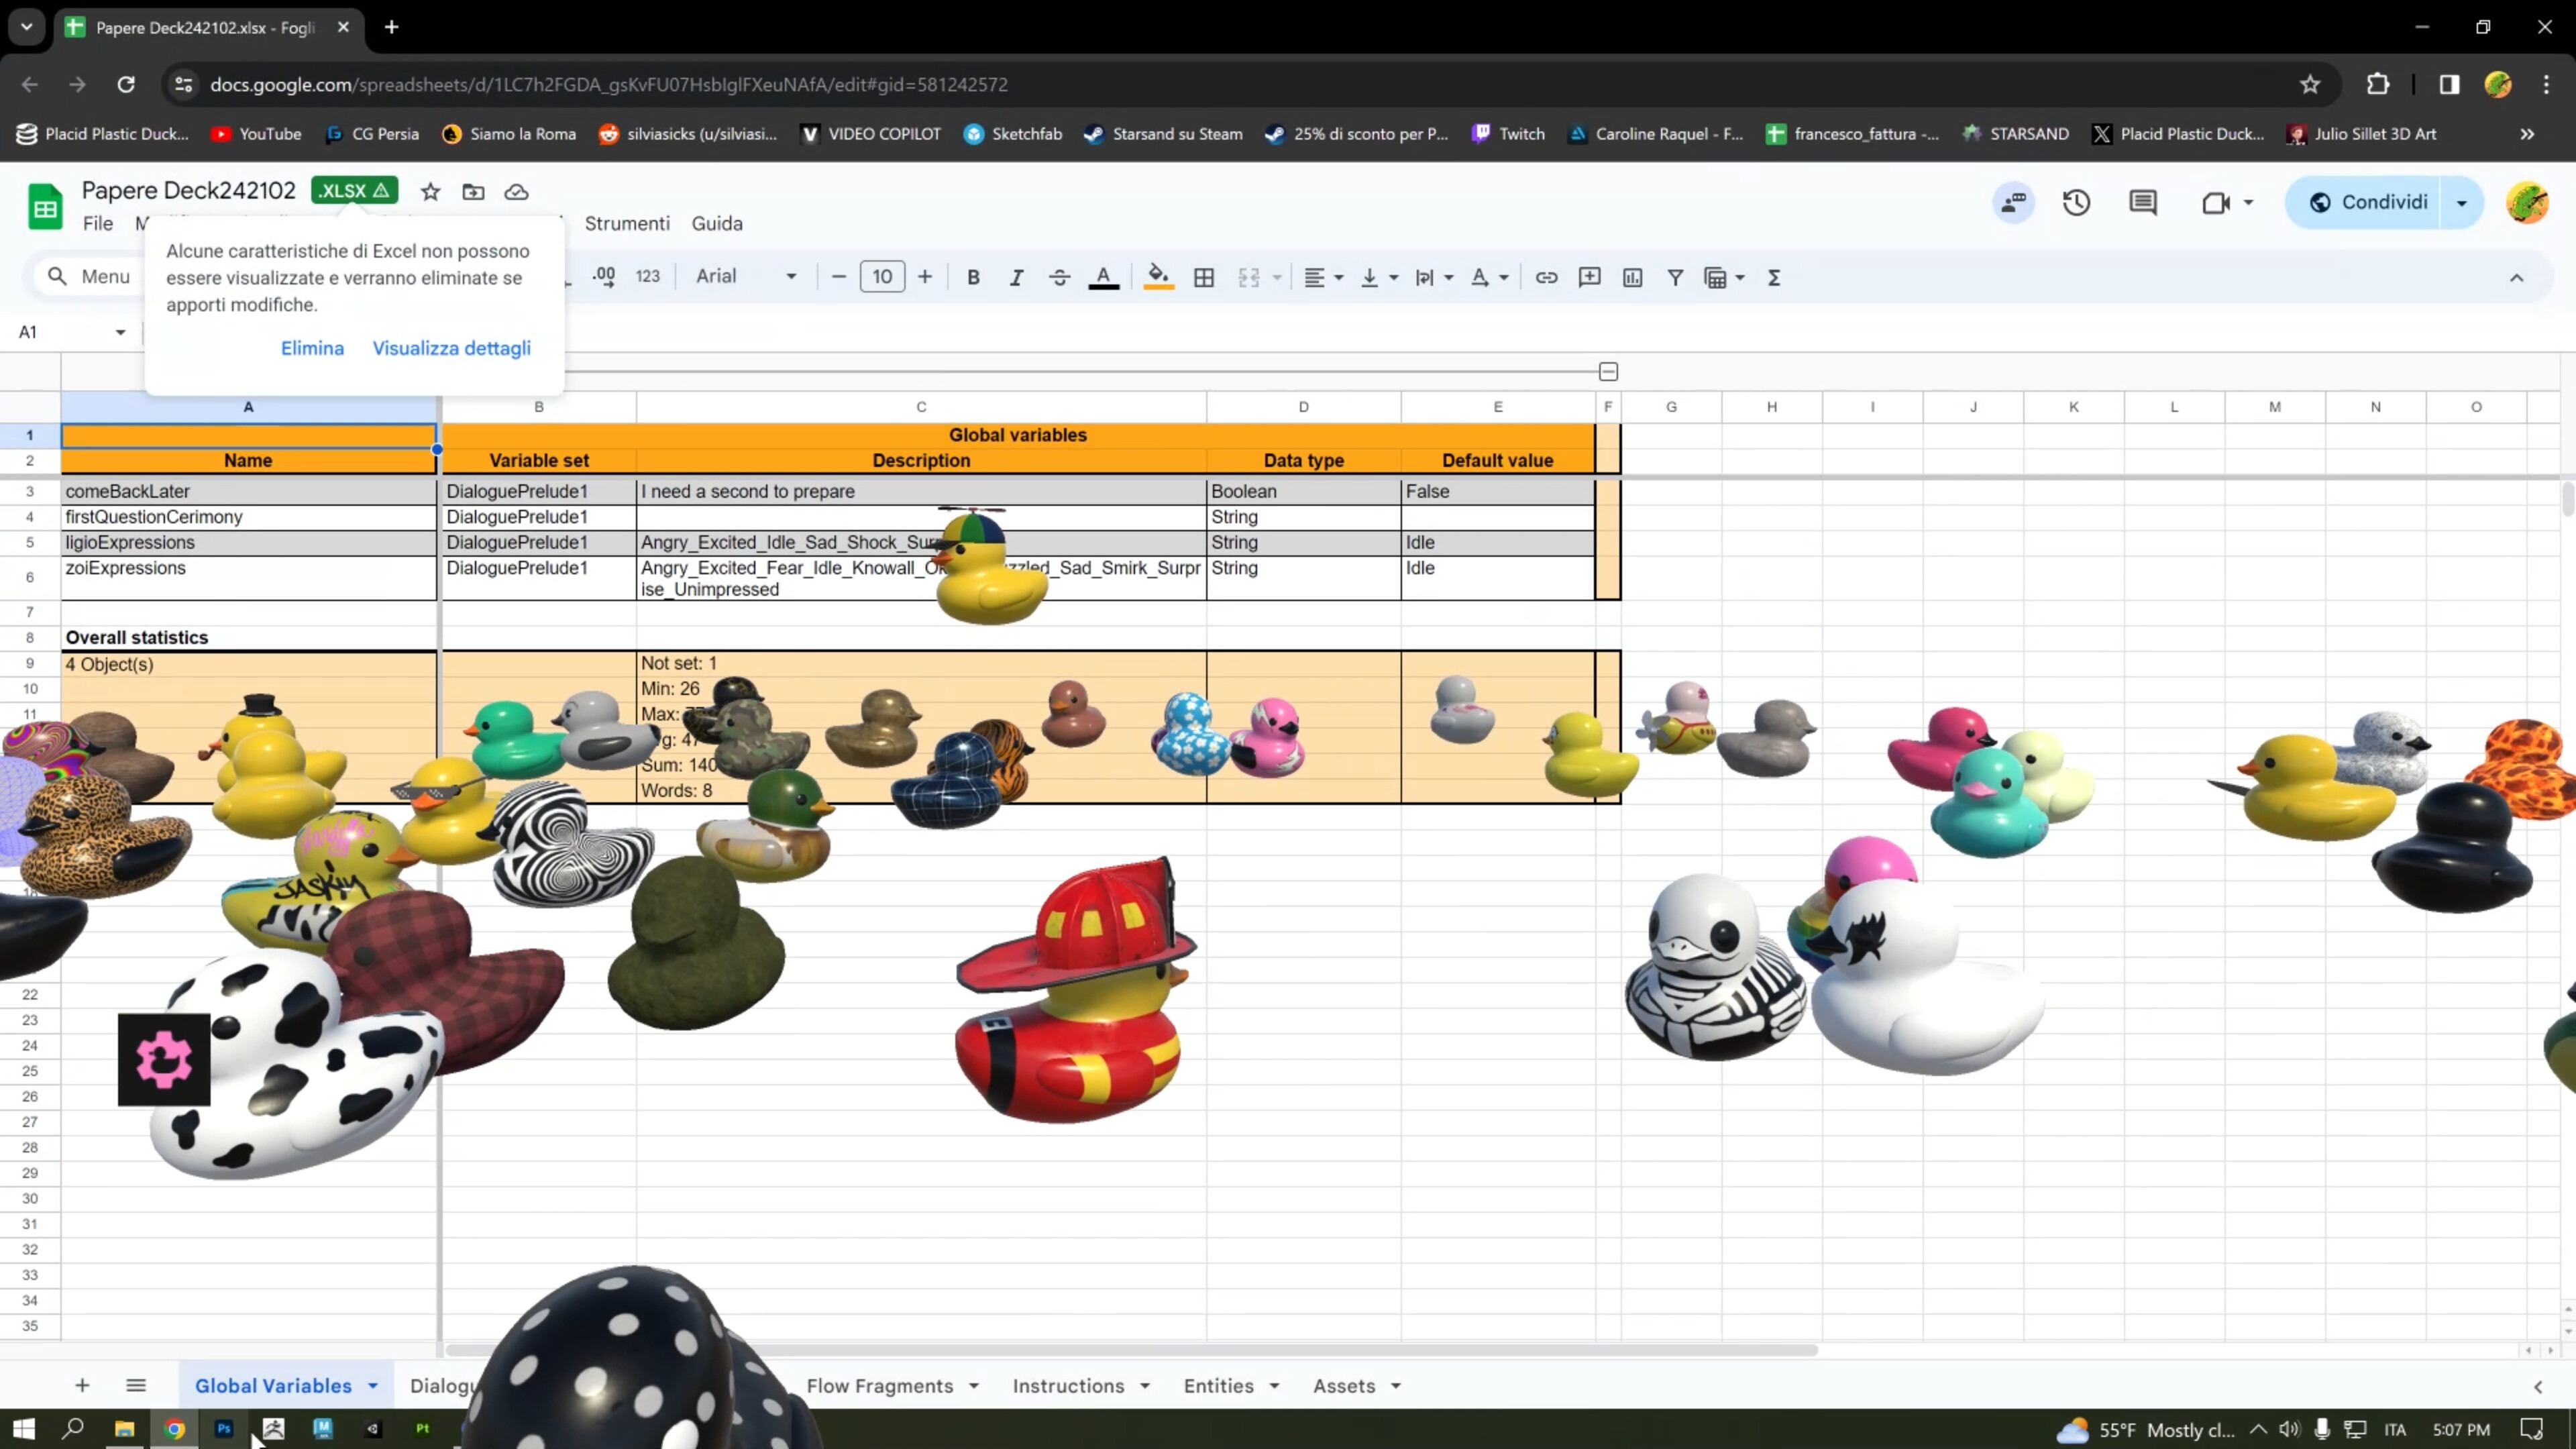Apply borders using the borders icon
The width and height of the screenshot is (2576, 1449).
pyautogui.click(x=1204, y=277)
